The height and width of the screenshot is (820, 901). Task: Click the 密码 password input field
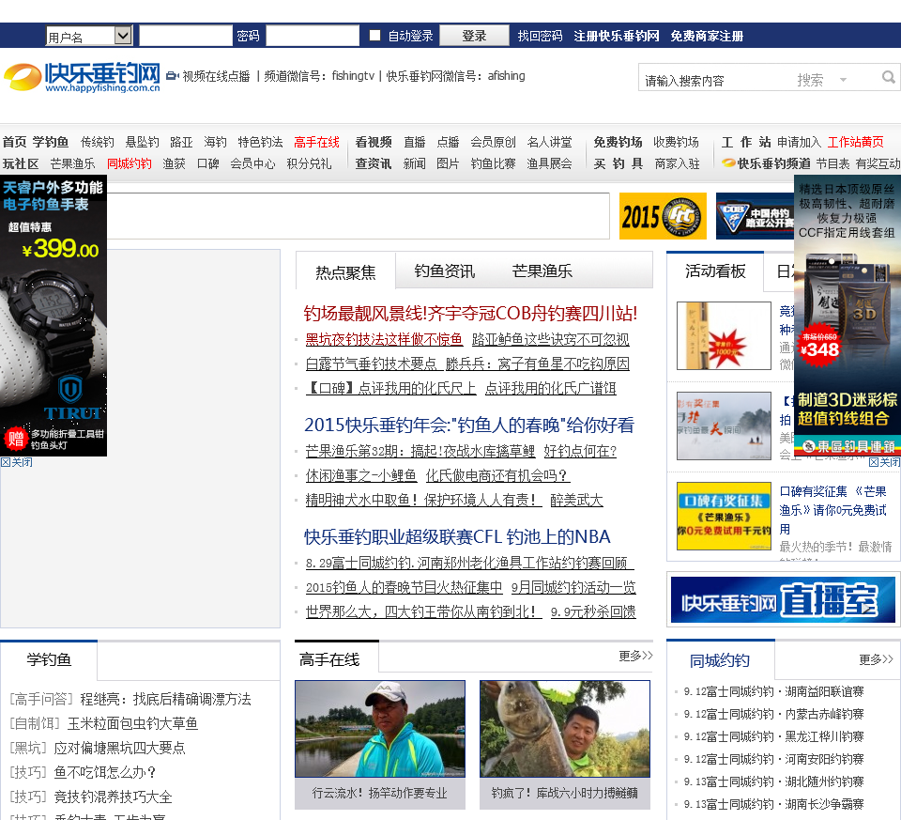coord(313,36)
